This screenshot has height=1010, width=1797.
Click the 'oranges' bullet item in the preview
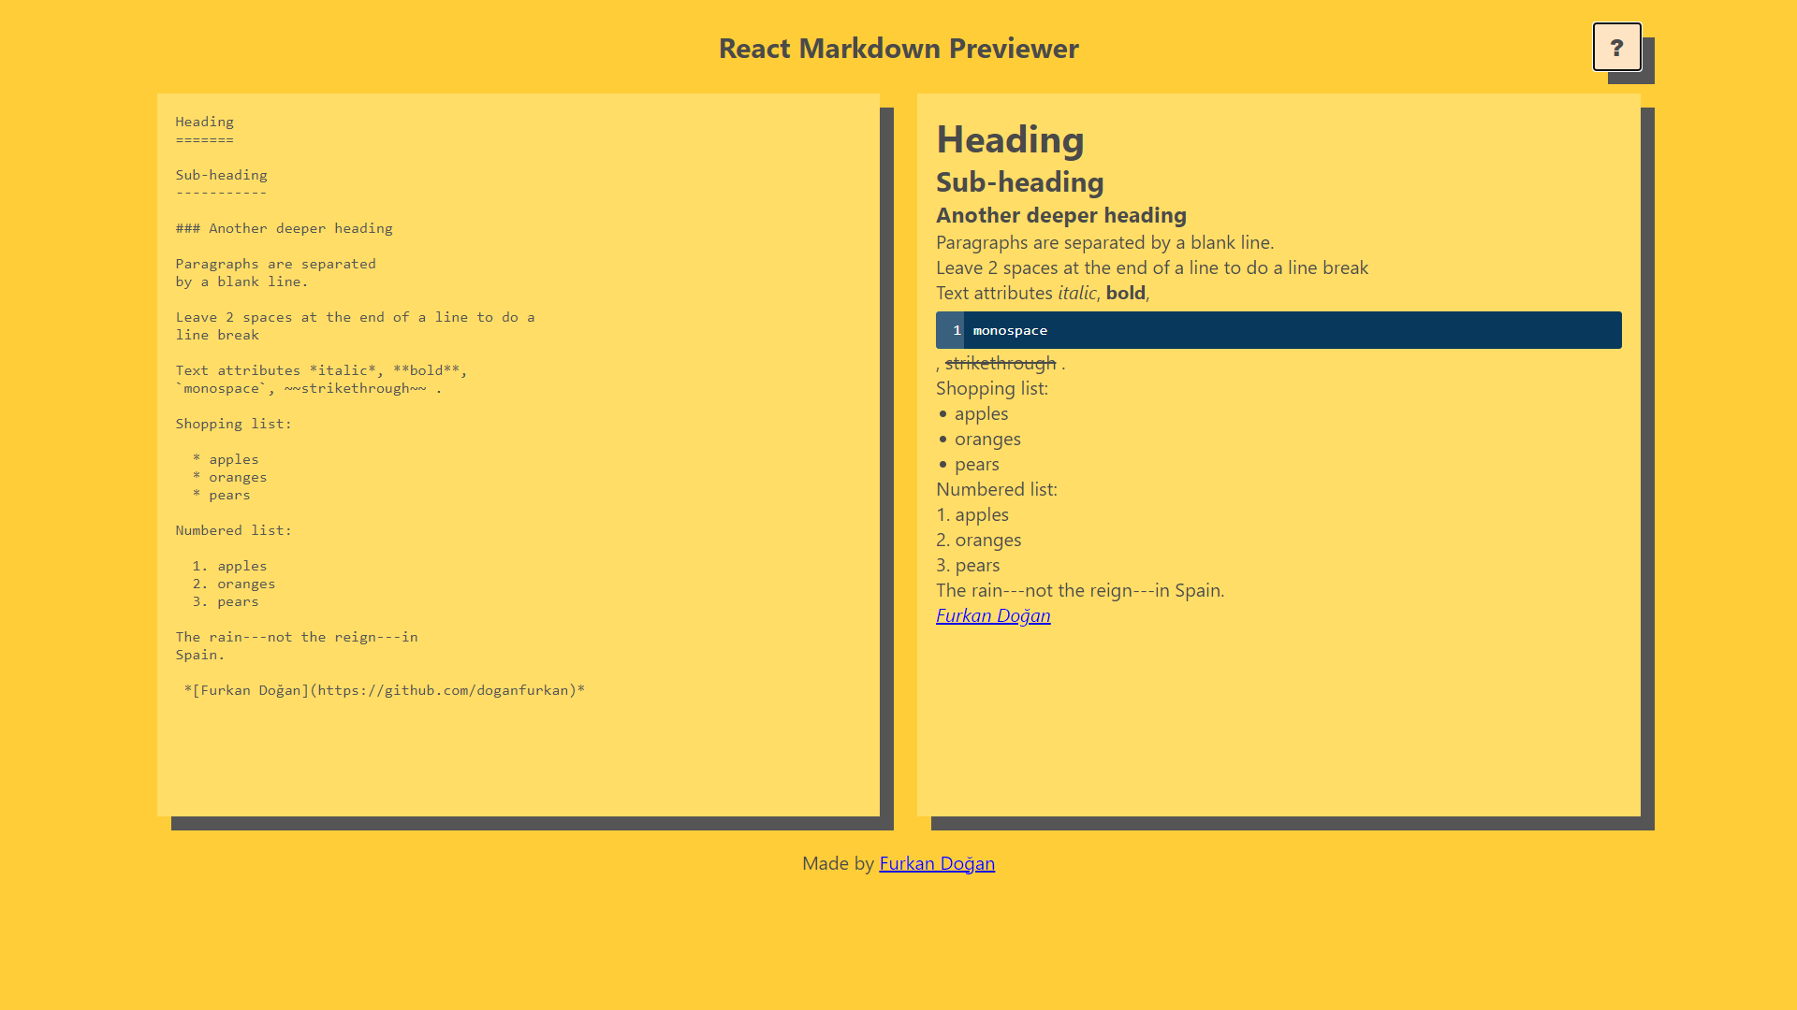987,439
